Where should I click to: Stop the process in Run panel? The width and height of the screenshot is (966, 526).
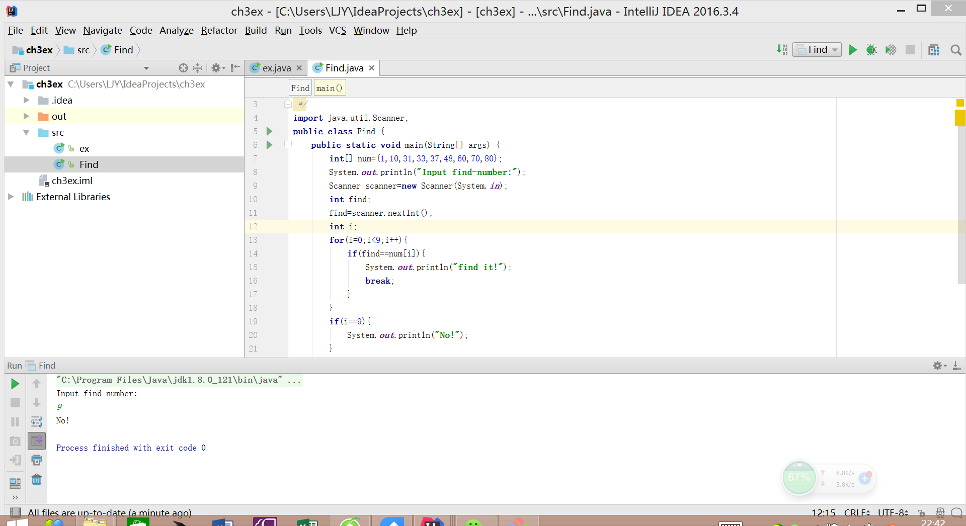click(15, 403)
